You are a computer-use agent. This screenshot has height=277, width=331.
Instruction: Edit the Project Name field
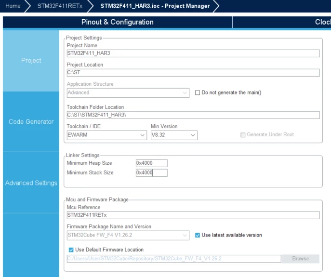[193, 53]
